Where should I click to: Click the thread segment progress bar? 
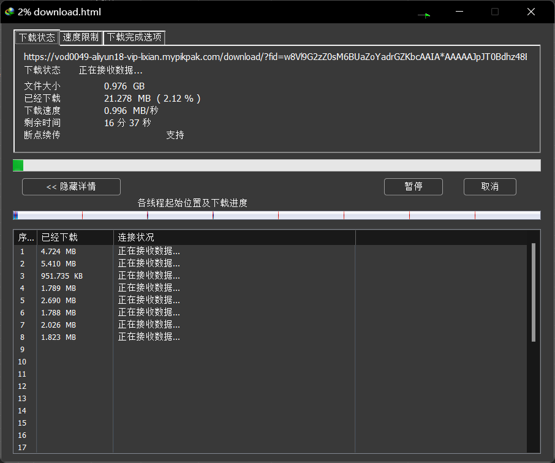tap(276, 215)
